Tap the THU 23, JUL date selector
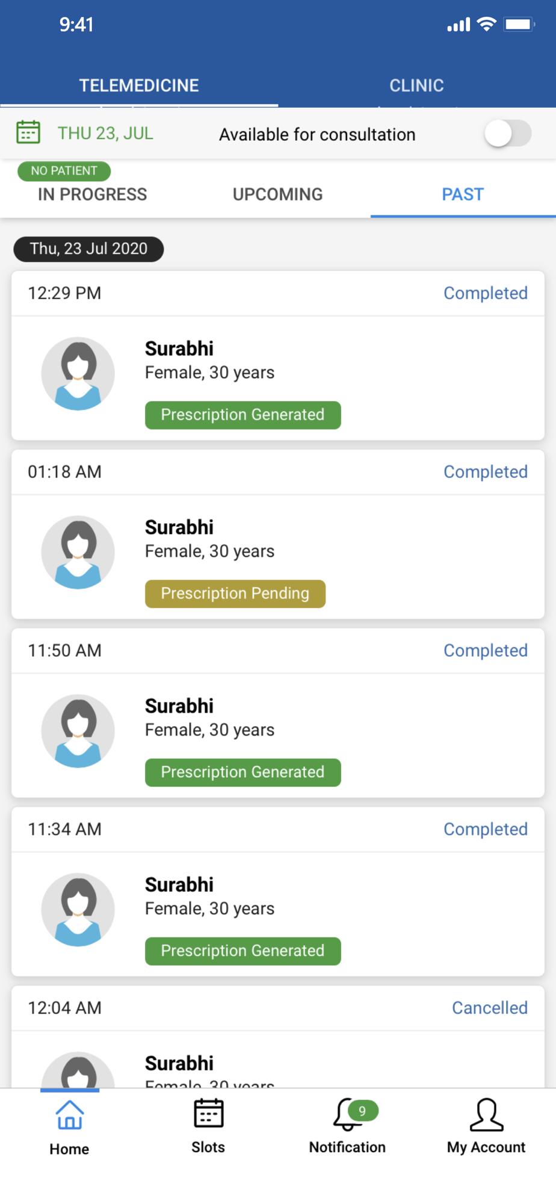Image resolution: width=556 pixels, height=1204 pixels. pos(105,133)
